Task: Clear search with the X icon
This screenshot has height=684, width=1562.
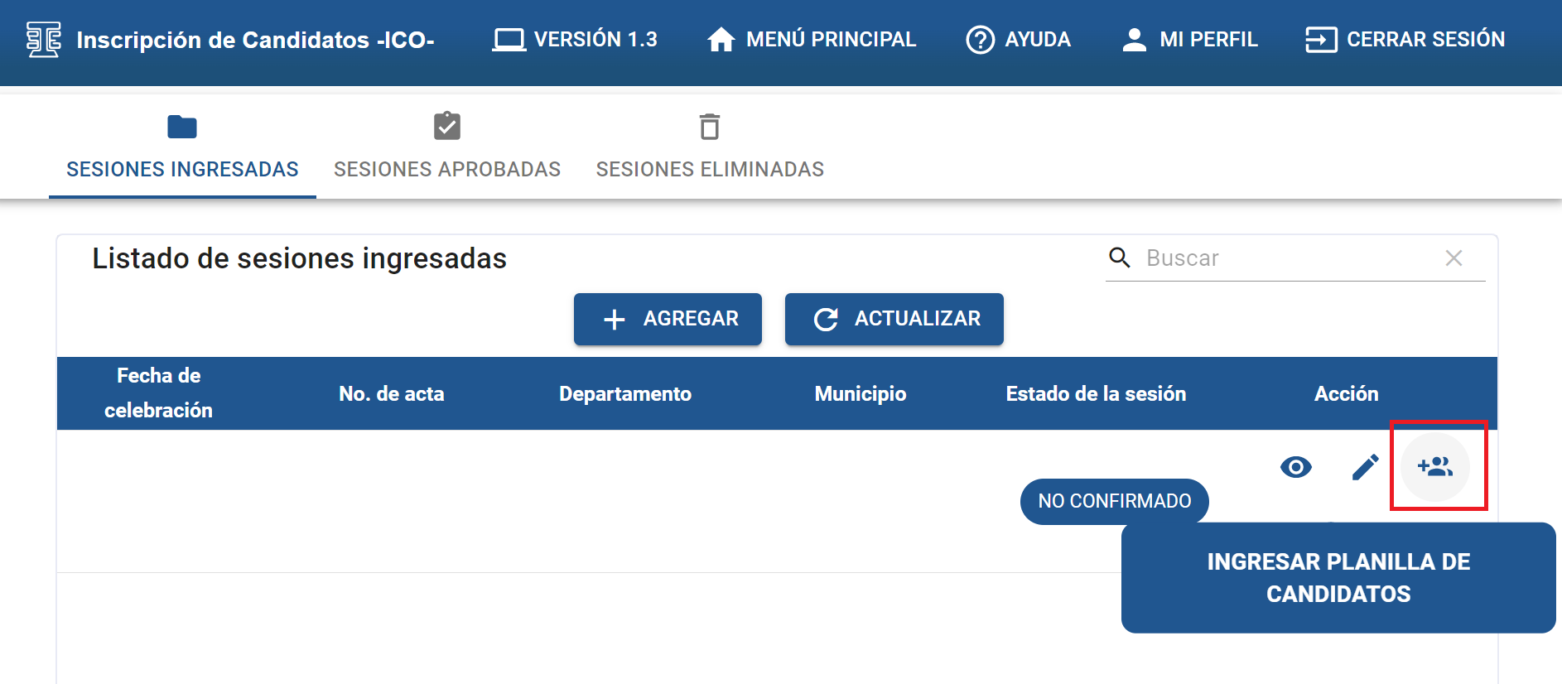Action: pos(1454,258)
